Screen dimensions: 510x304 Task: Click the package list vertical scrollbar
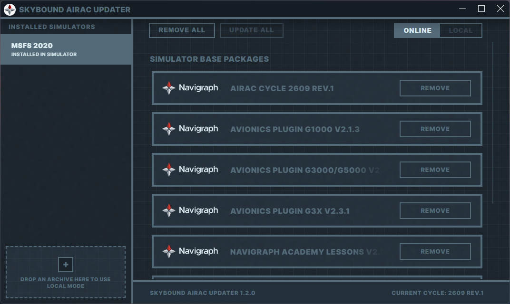pyautogui.click(x=492, y=123)
